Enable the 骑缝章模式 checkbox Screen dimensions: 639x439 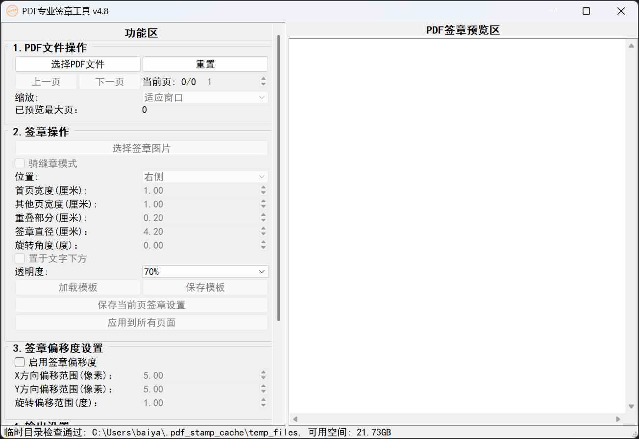[20, 163]
